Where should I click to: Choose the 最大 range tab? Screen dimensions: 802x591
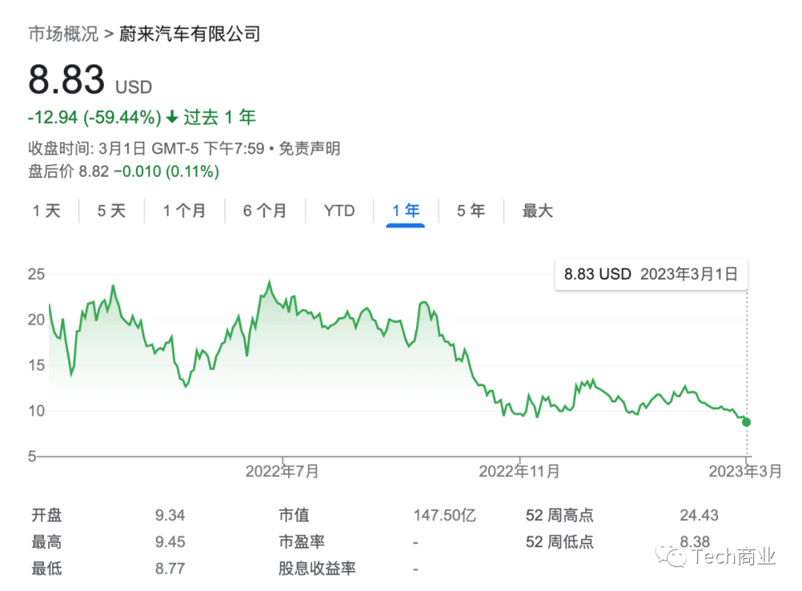[538, 211]
